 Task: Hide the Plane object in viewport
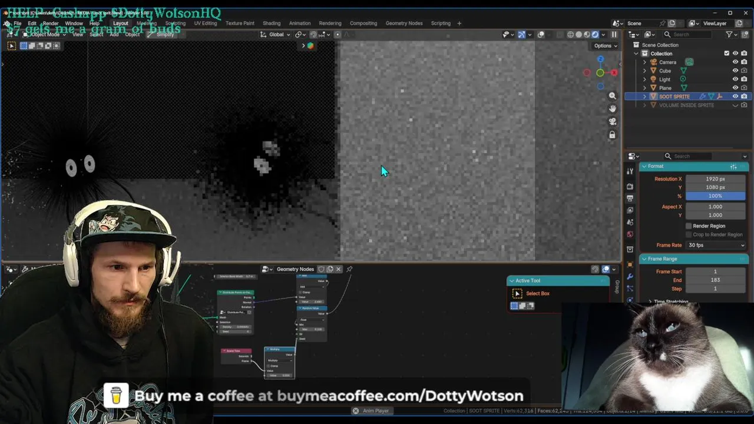point(735,88)
